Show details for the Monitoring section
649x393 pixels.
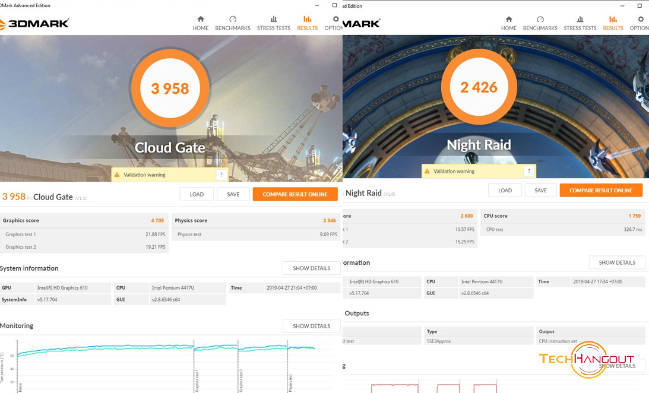(x=312, y=326)
